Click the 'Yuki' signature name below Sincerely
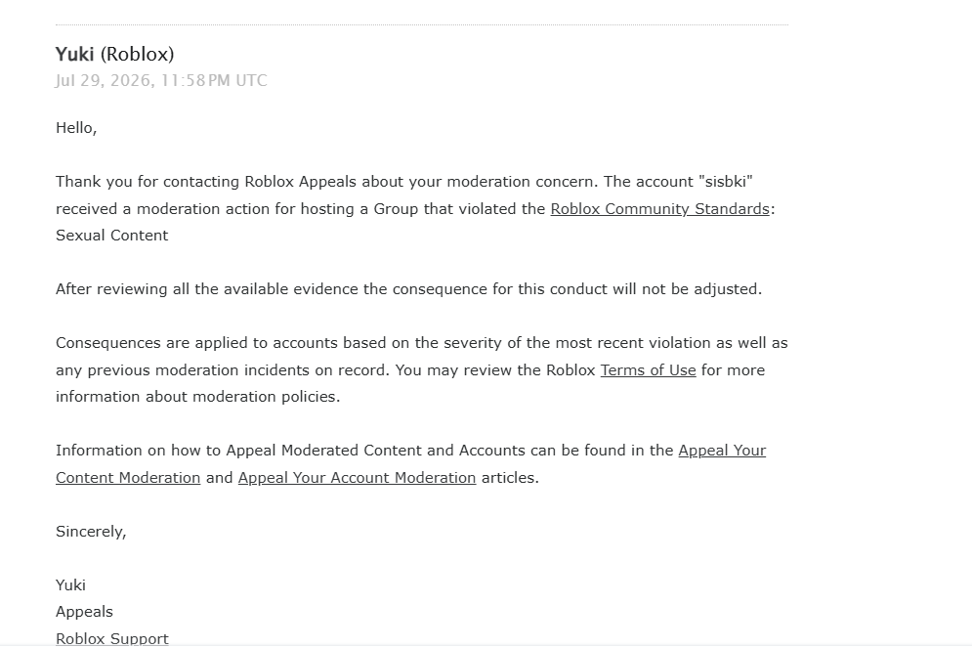The height and width of the screenshot is (648, 972). tap(70, 585)
